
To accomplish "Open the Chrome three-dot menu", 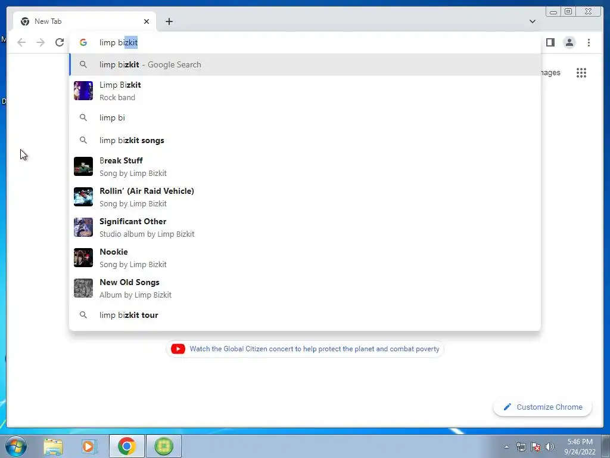I will [x=589, y=42].
